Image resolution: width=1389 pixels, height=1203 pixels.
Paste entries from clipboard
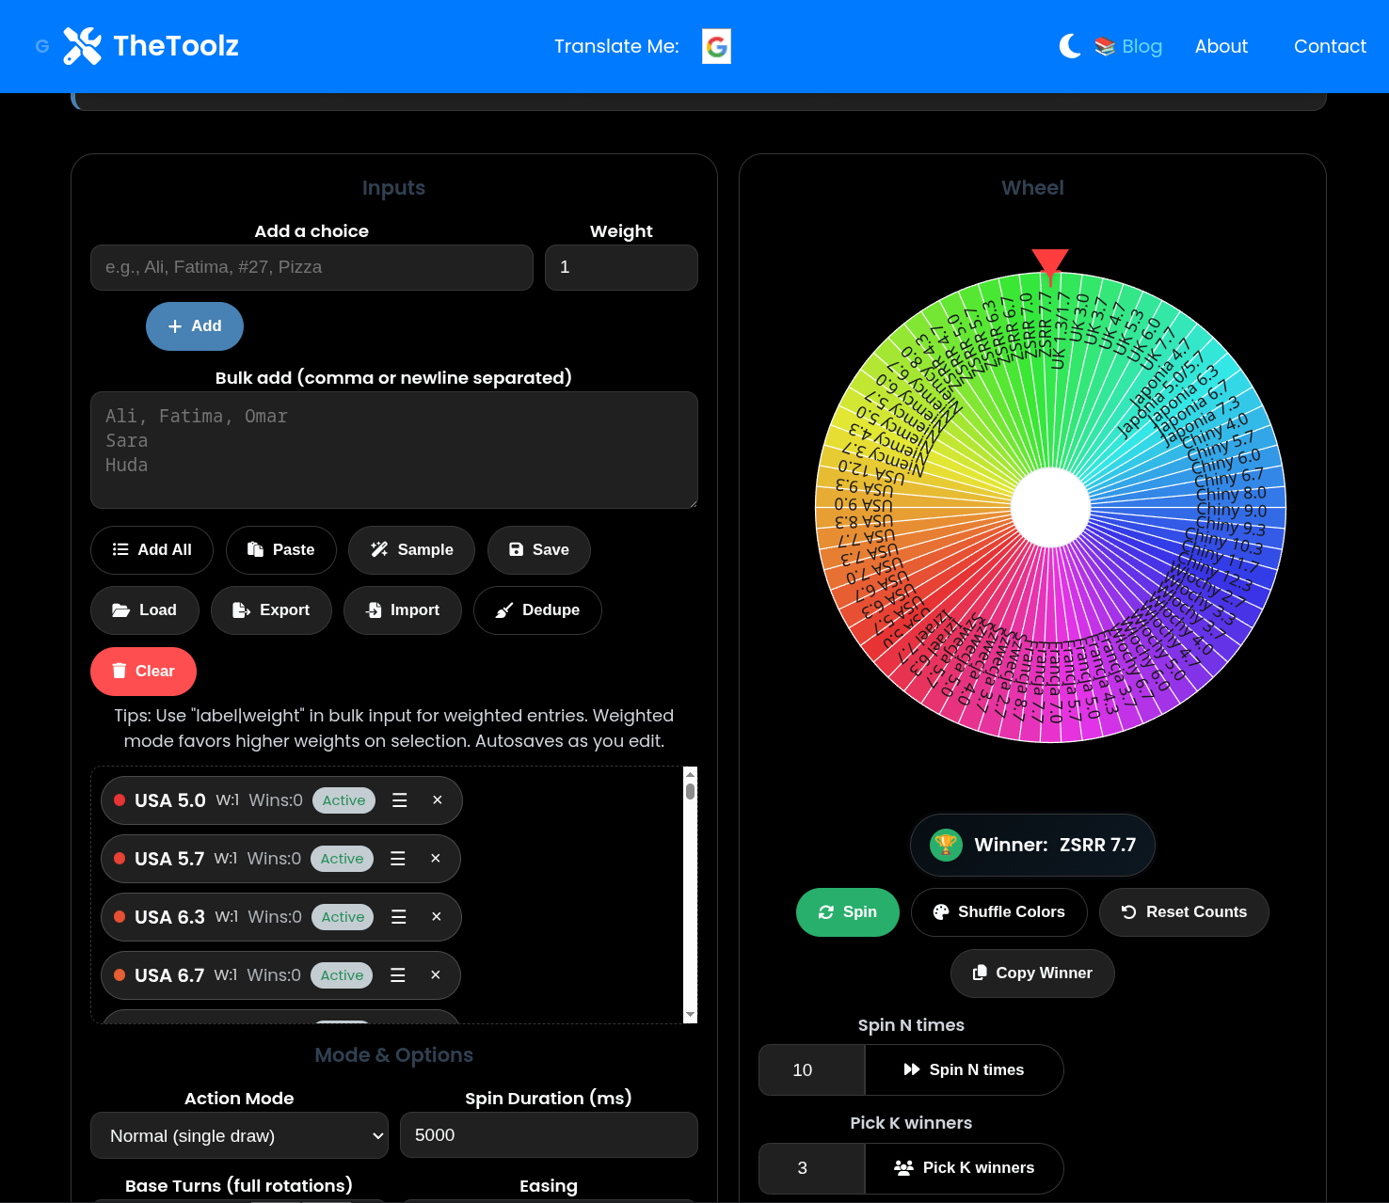click(281, 550)
